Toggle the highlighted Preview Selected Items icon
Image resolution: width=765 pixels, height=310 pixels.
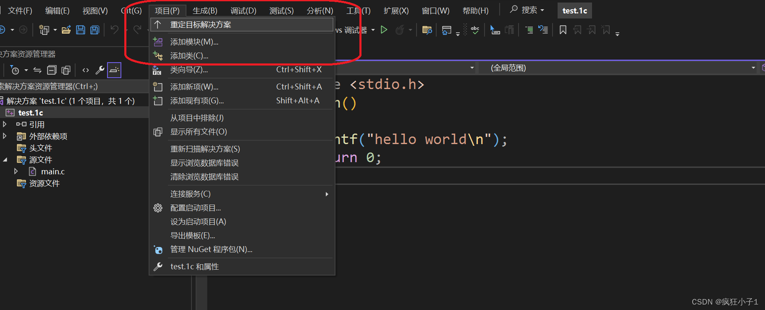coord(114,70)
